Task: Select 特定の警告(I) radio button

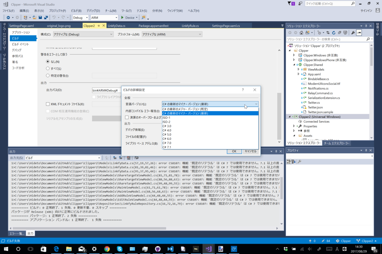Action: 48,75
